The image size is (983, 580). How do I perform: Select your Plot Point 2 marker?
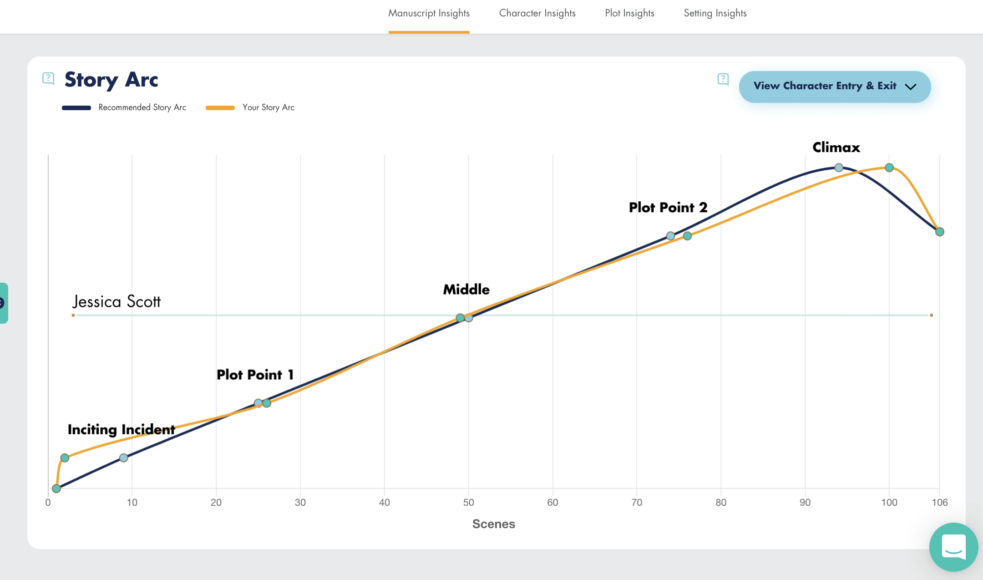tap(687, 236)
